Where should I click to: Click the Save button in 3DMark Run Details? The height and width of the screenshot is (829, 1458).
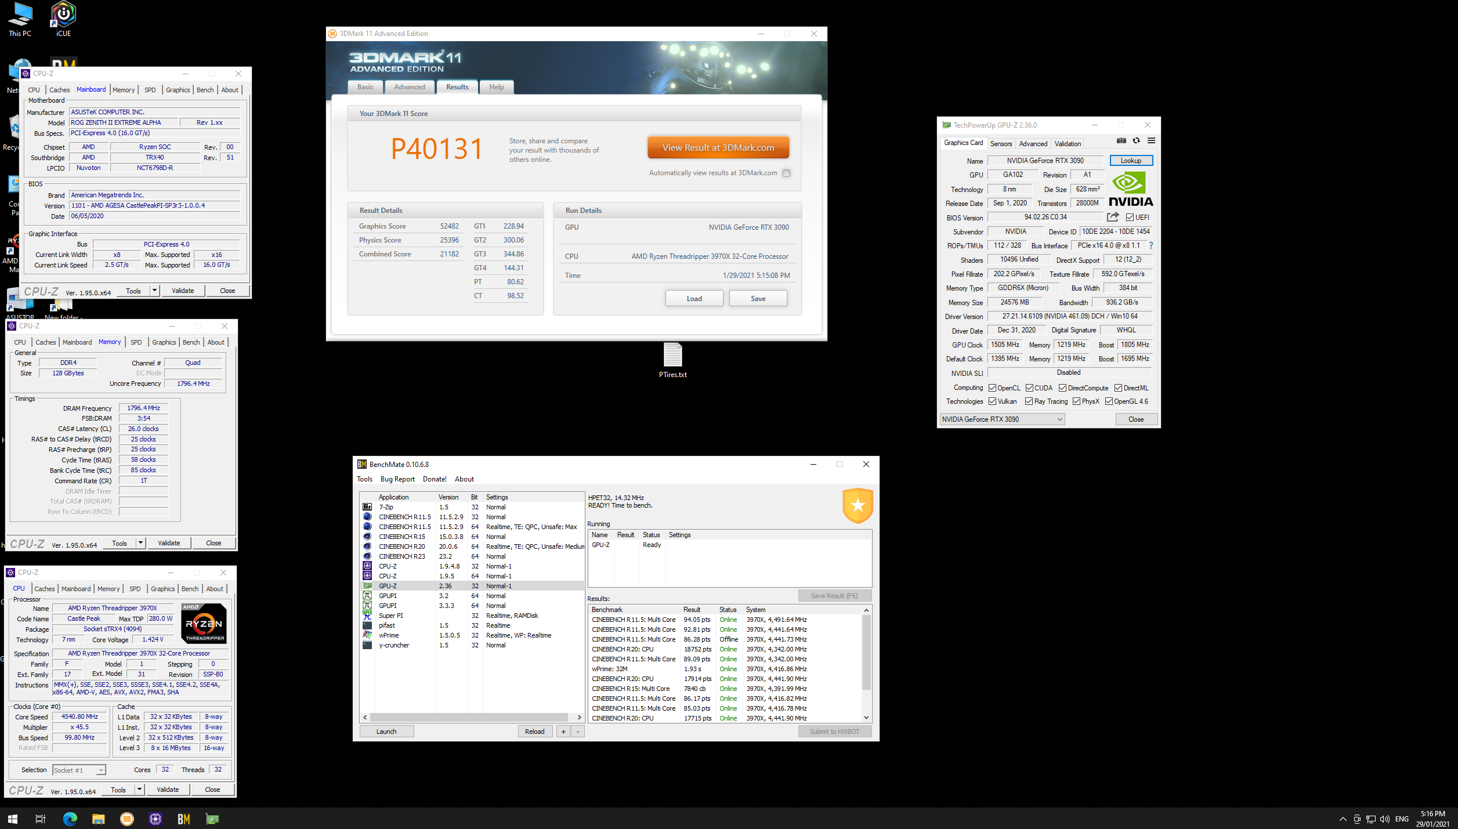point(758,299)
